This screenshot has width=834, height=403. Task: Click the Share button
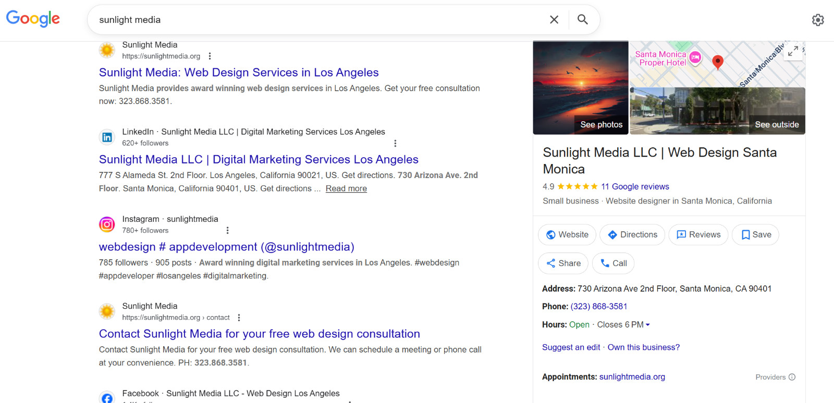563,263
